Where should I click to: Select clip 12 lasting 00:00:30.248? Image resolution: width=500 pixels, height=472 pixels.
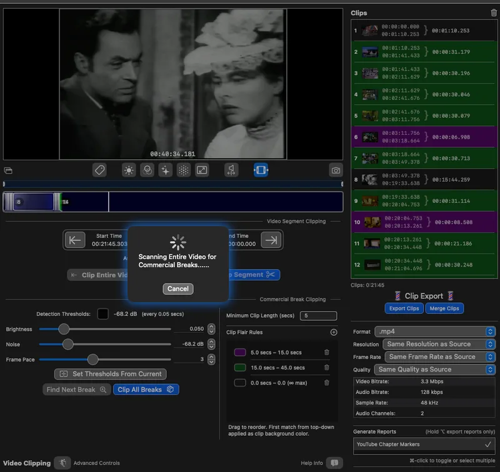pos(424,265)
